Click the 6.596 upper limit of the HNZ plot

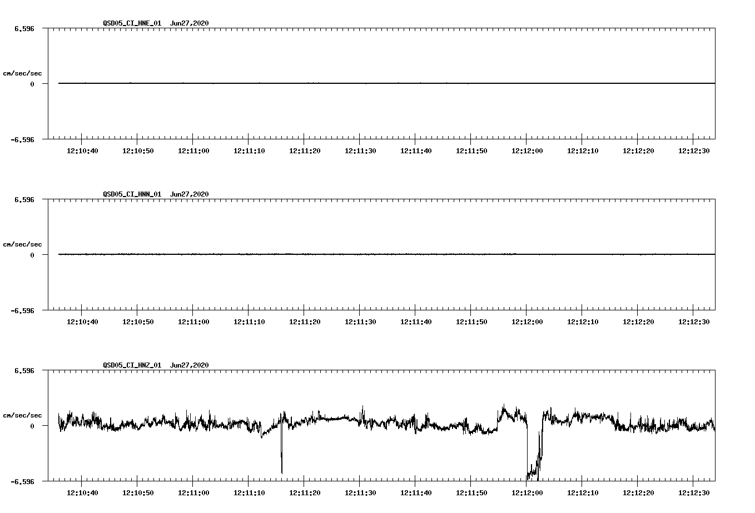click(x=24, y=370)
